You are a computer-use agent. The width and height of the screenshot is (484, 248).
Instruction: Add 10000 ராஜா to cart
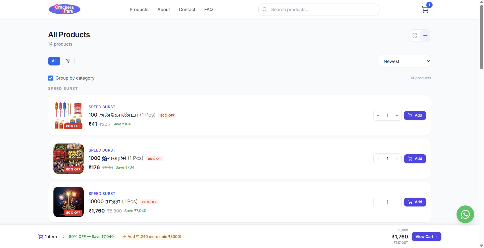pos(415,202)
